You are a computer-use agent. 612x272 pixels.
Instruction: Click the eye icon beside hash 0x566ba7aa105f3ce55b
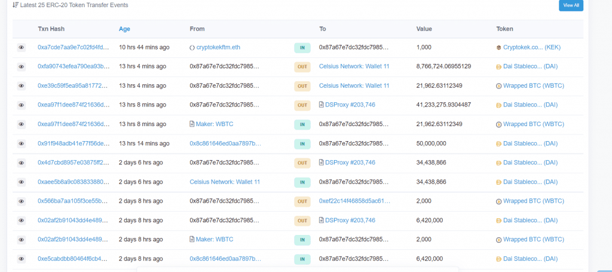(22, 201)
